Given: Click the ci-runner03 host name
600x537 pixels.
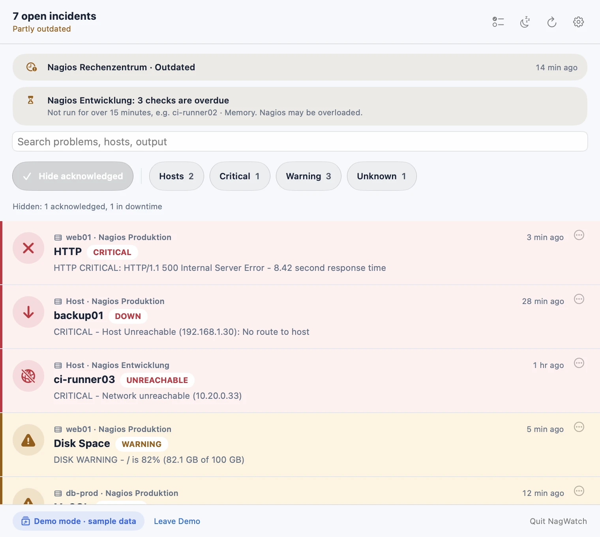Looking at the screenshot, I should (x=84, y=379).
